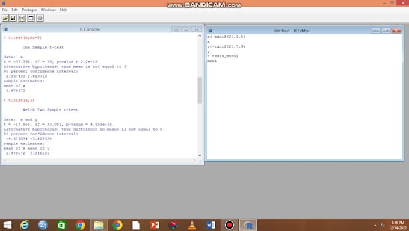Click the R Console scroll down arrow
Viewport: 409px width, 231px height.
[x=200, y=155]
